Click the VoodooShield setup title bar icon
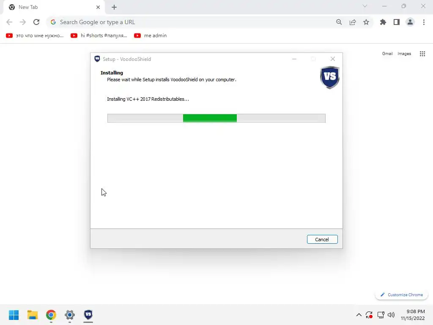Screen dimensions: 433x325 [97, 59]
